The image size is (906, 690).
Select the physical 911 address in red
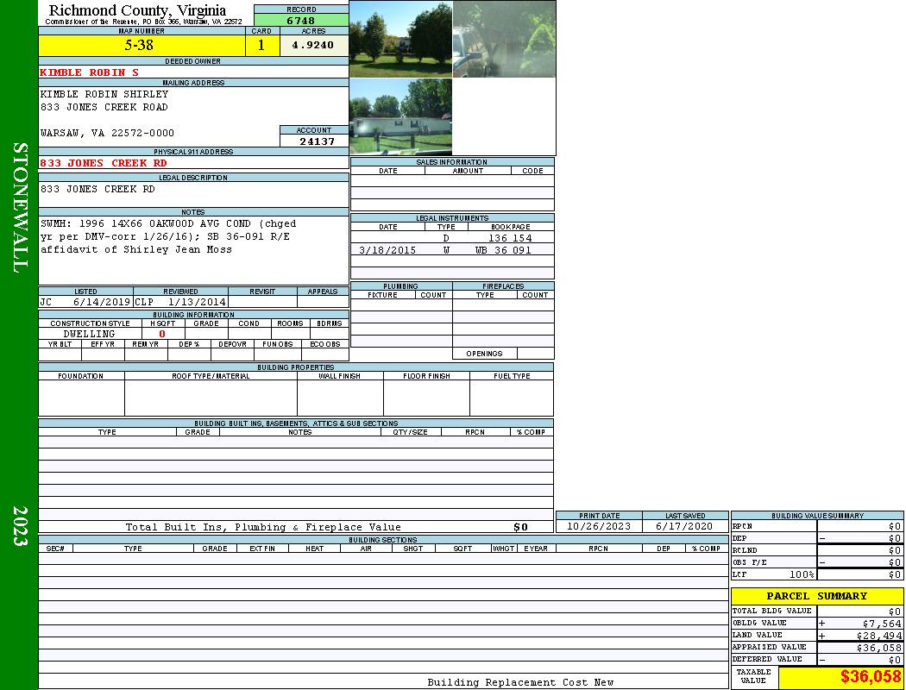(104, 163)
